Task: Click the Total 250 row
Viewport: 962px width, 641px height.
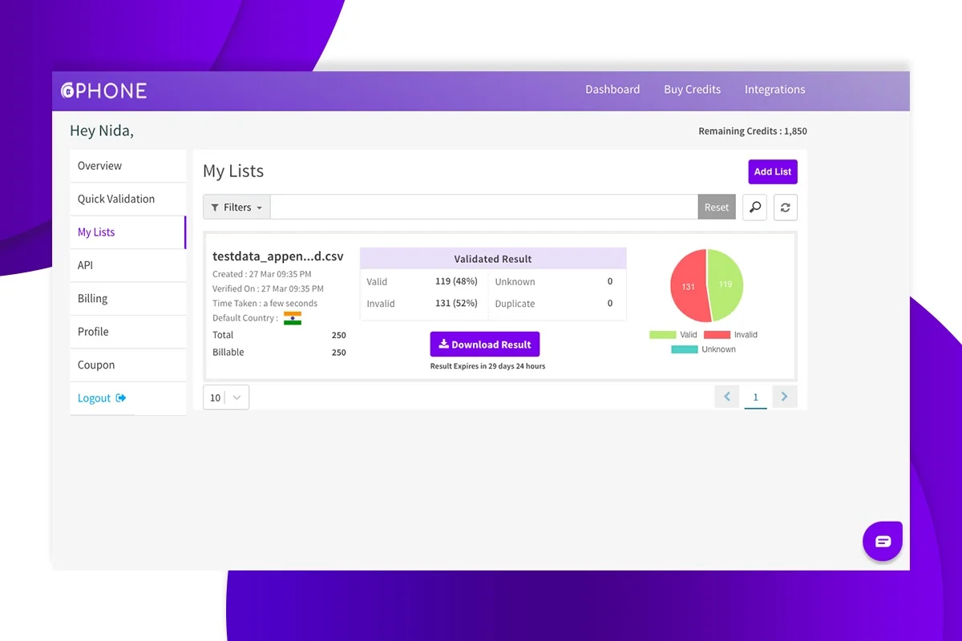Action: click(x=279, y=335)
